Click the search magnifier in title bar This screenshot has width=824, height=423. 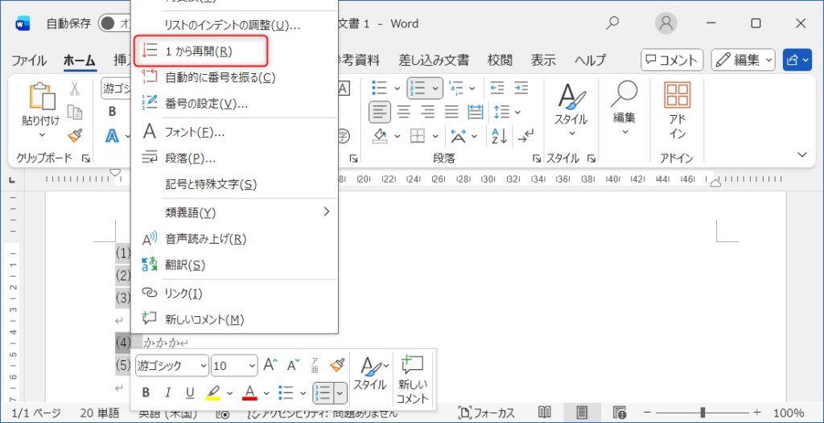(613, 23)
